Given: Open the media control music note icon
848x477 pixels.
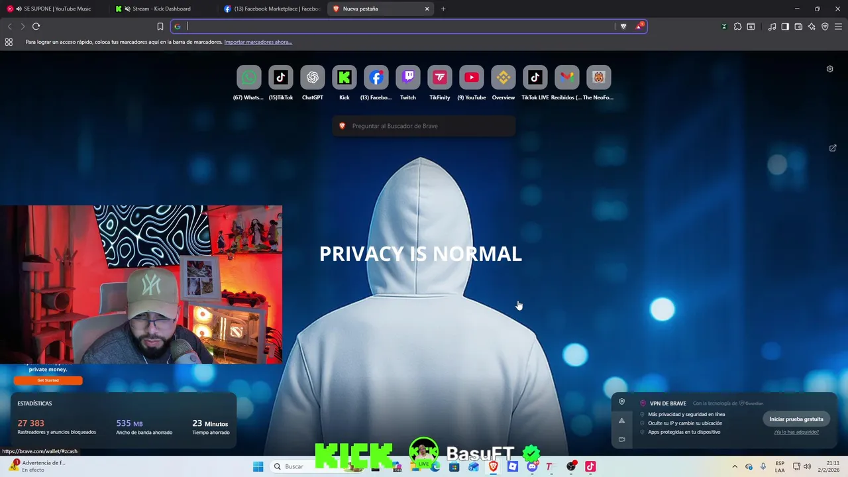Looking at the screenshot, I should pos(772,26).
